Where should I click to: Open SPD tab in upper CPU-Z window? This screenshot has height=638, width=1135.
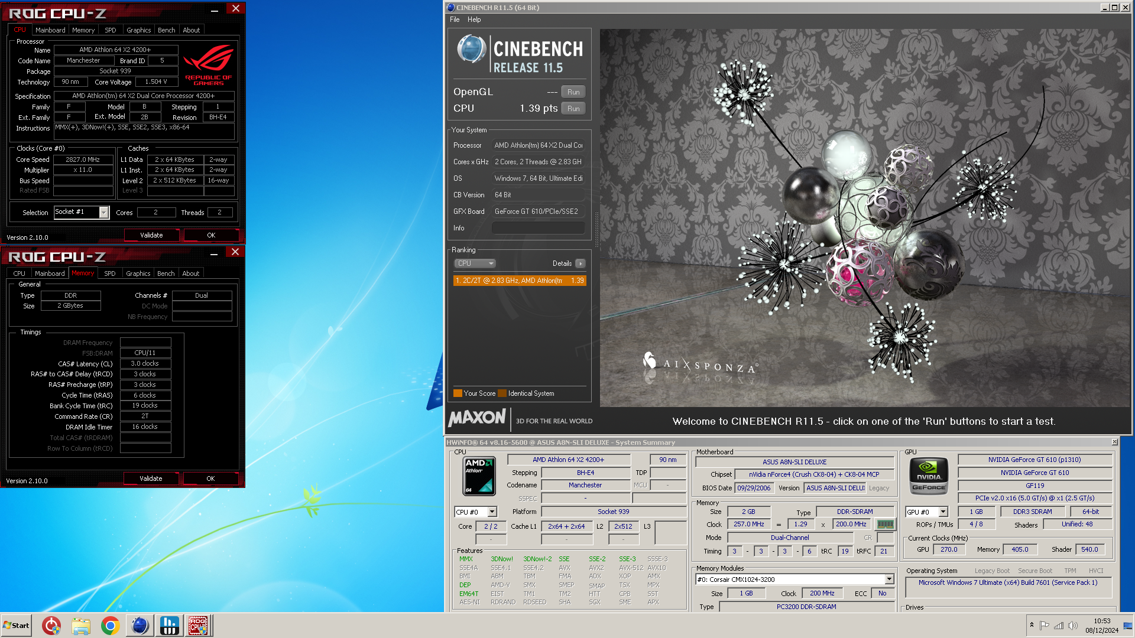click(x=111, y=30)
